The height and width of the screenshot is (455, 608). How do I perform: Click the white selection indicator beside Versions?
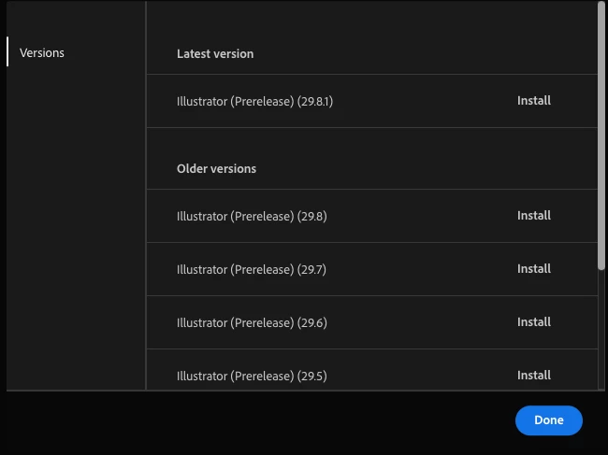pos(7,51)
